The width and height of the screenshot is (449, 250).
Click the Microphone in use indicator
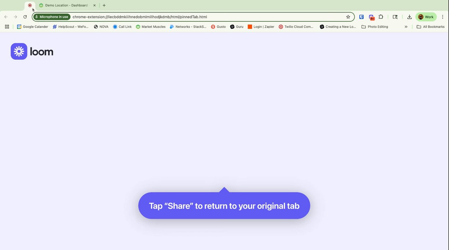pyautogui.click(x=52, y=17)
